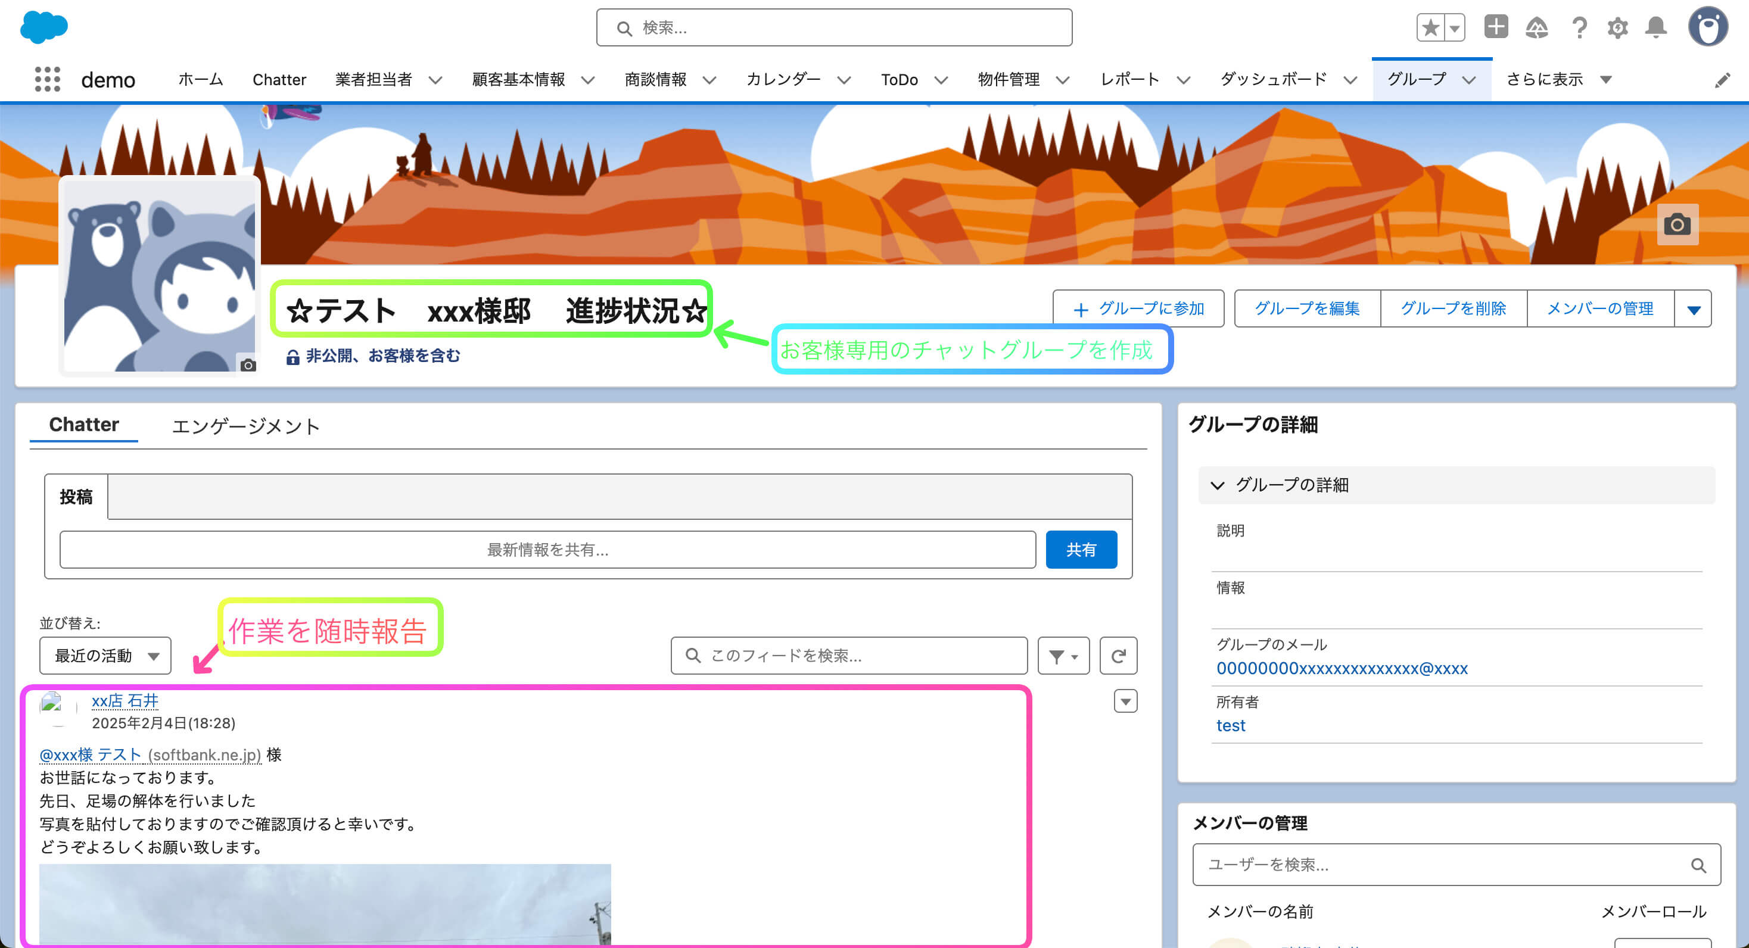Screen dimensions: 1749x948
Task: Open the owner test link
Action: click(x=1231, y=725)
